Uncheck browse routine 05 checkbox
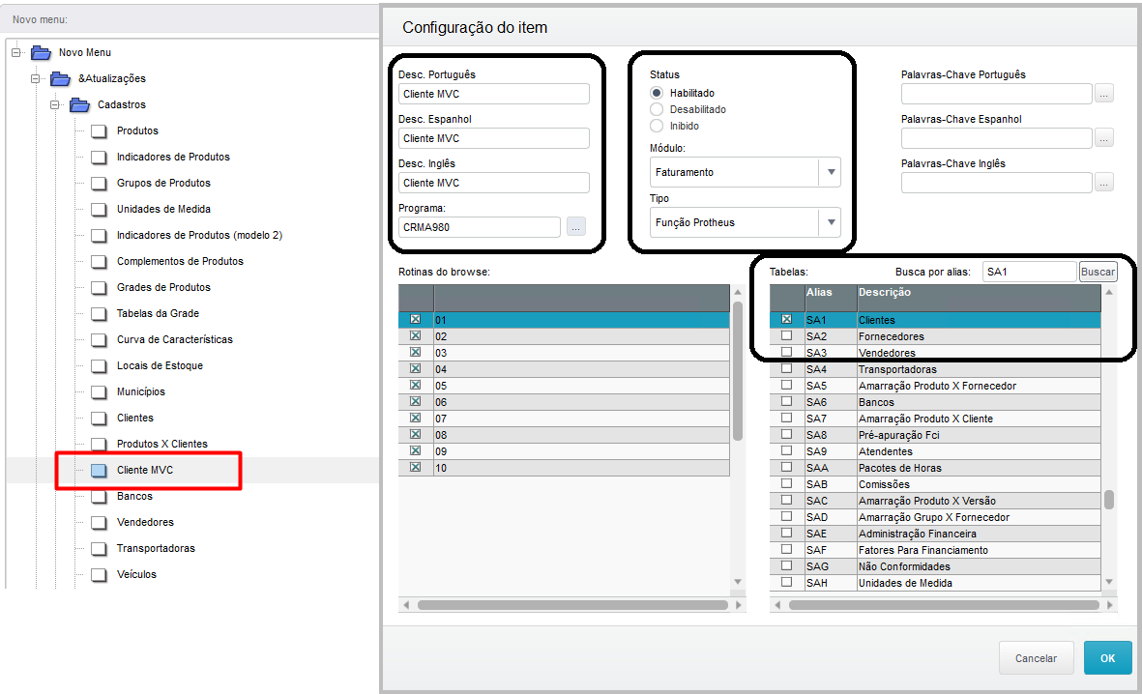The height and width of the screenshot is (694, 1142). pos(415,385)
